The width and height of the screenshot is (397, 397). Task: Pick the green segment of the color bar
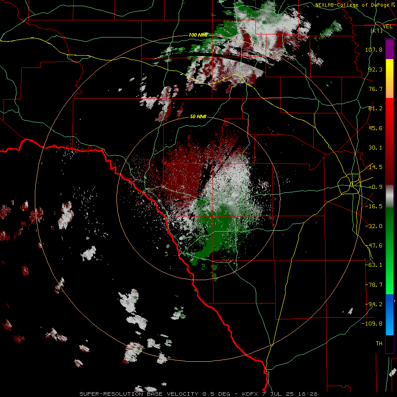coord(390,251)
